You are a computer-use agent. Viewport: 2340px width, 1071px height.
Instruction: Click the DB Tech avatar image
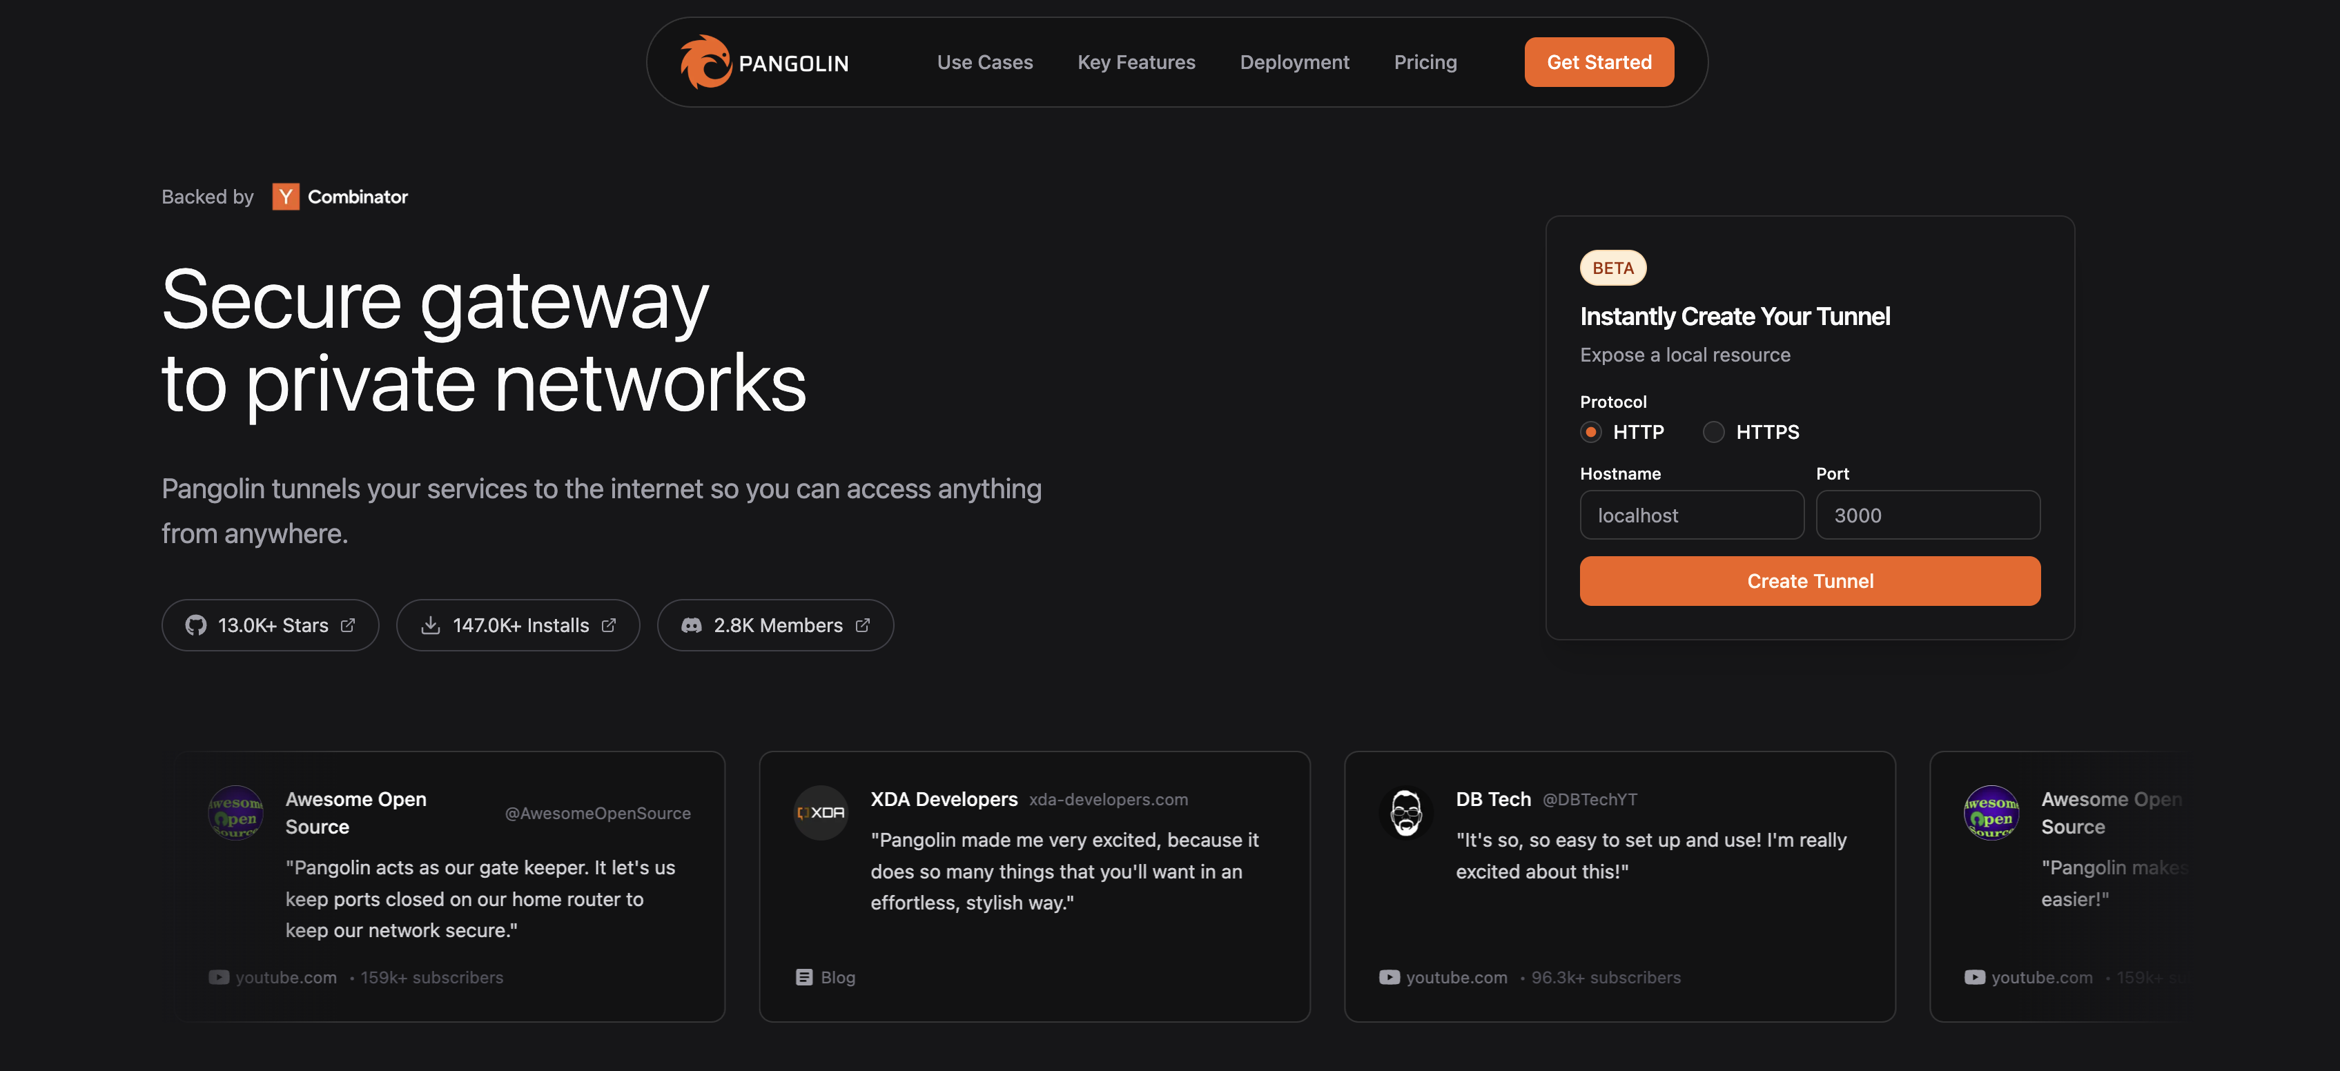point(1405,812)
